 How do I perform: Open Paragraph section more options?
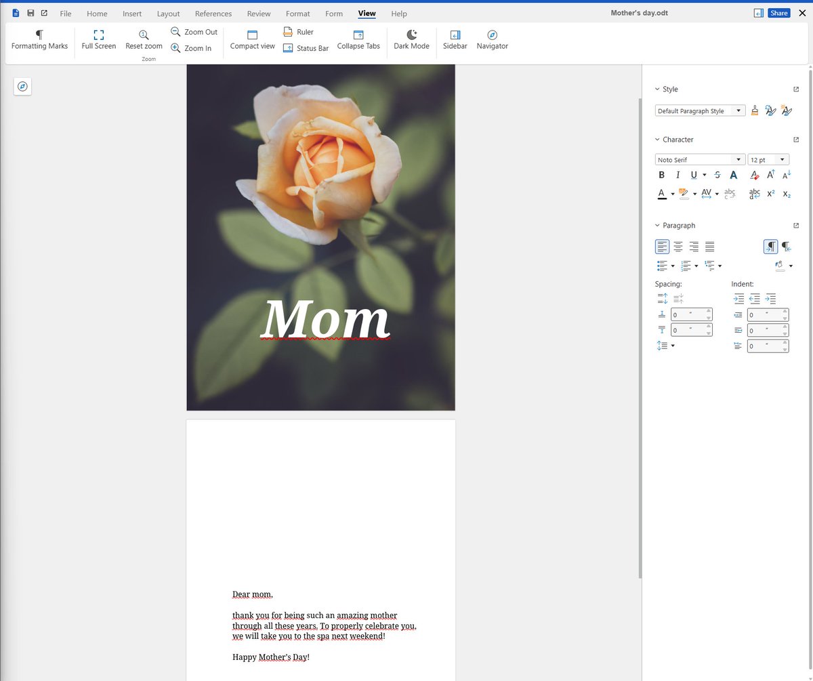[796, 226]
